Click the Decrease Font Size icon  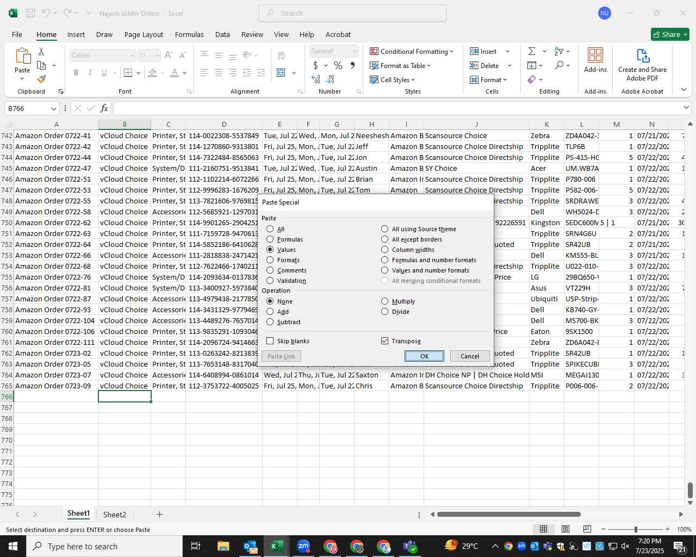tap(183, 55)
